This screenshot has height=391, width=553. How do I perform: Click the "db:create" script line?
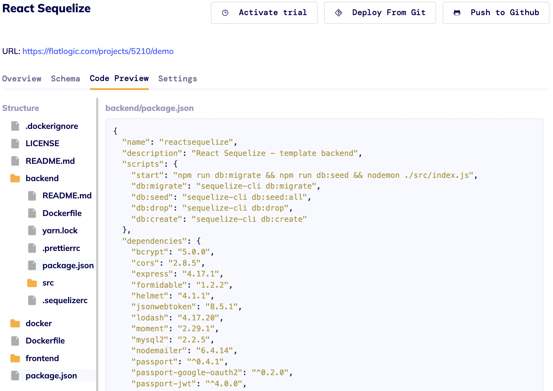tap(219, 219)
